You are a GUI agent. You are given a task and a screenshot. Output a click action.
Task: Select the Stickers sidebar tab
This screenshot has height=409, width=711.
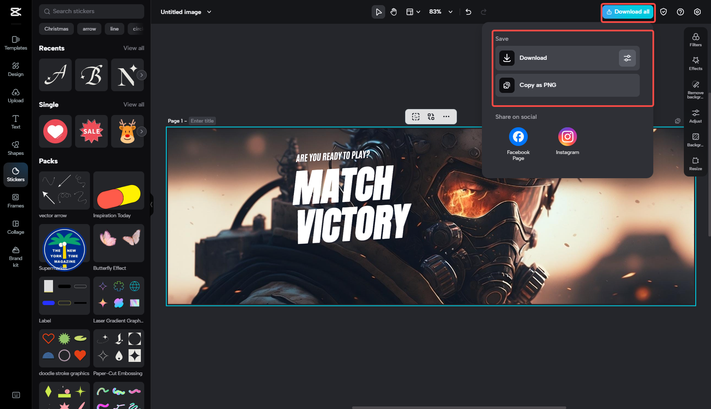click(16, 174)
